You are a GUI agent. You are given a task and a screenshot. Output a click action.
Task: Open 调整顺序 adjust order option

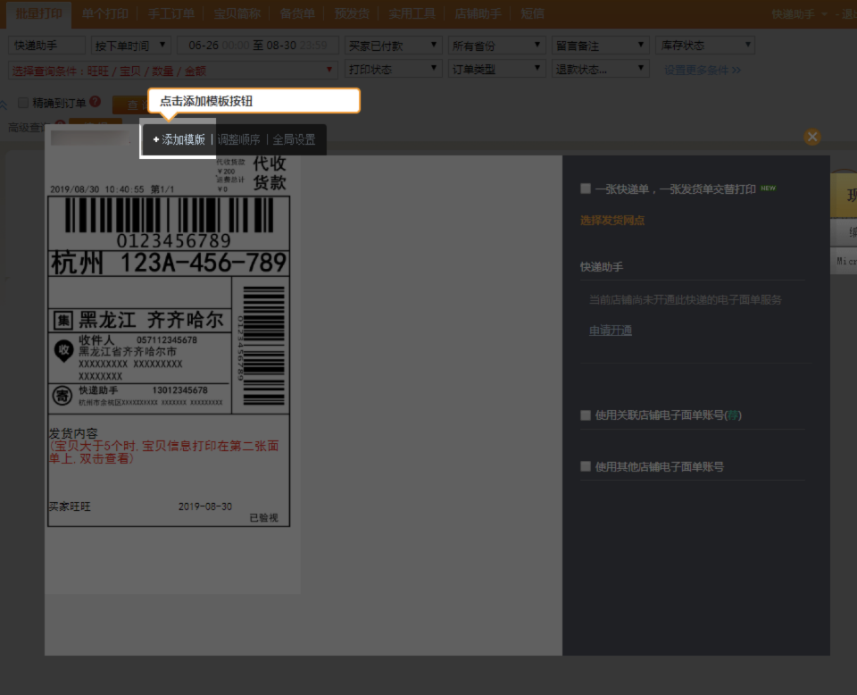pos(238,140)
